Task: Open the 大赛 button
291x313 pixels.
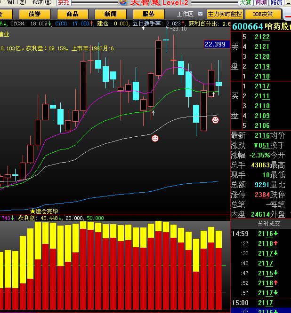Action: (x=245, y=2)
